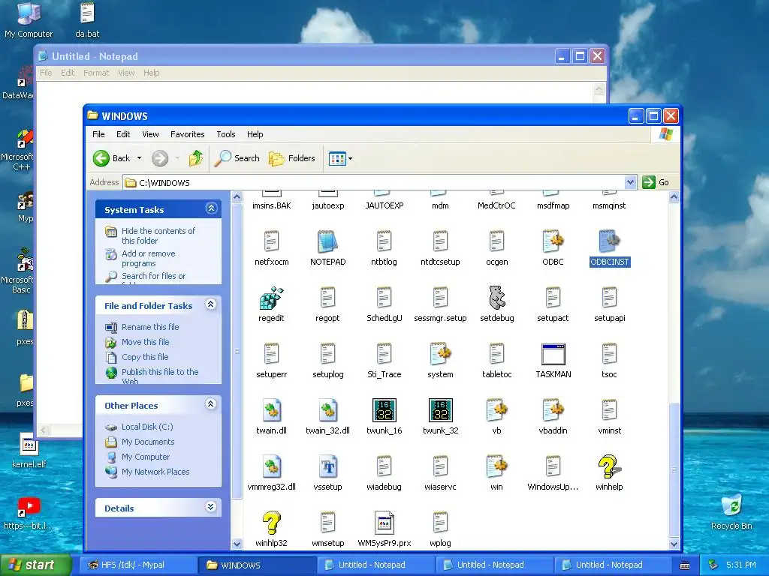The image size is (769, 576).
Task: Click the Go button beside address
Action: coord(656,183)
